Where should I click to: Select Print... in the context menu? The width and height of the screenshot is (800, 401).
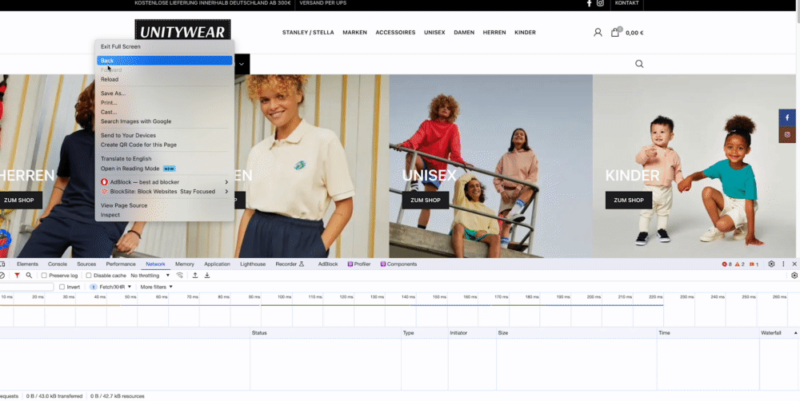tap(164, 102)
